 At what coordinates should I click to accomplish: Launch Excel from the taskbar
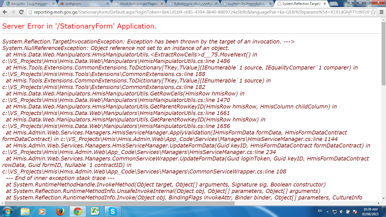95,211
